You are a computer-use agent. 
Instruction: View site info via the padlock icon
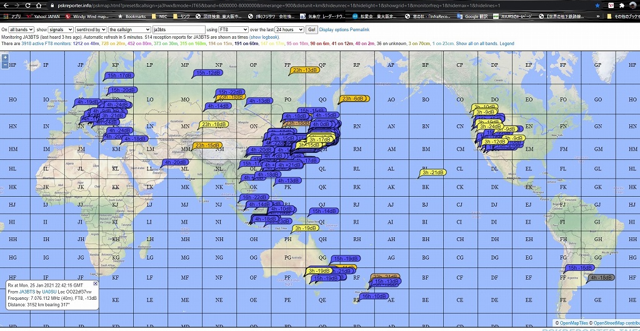pos(52,6)
